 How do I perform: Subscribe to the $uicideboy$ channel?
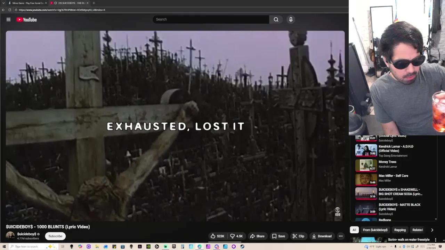[x=55, y=236]
